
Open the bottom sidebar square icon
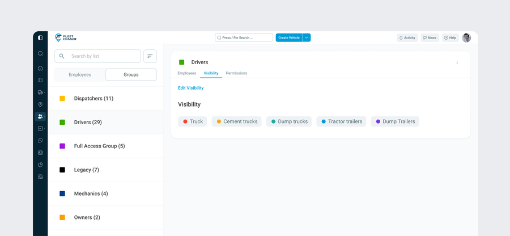tap(40, 177)
